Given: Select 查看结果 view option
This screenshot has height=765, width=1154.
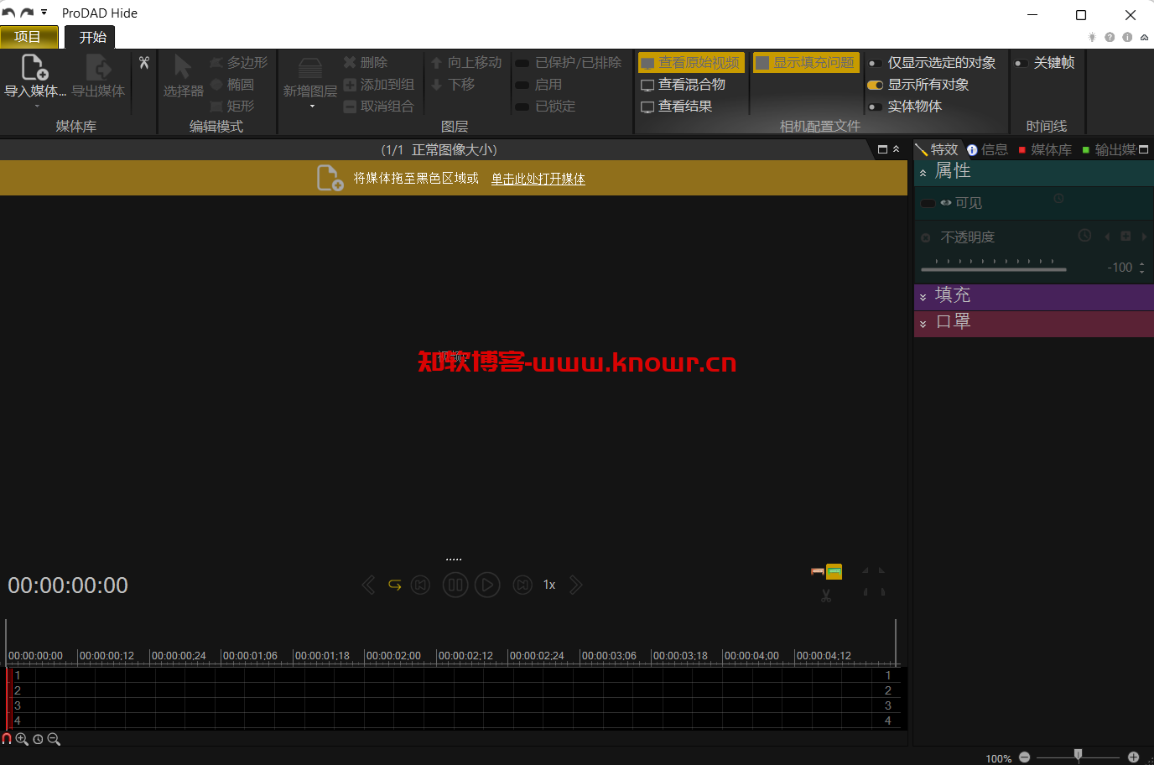Looking at the screenshot, I should pyautogui.click(x=676, y=107).
